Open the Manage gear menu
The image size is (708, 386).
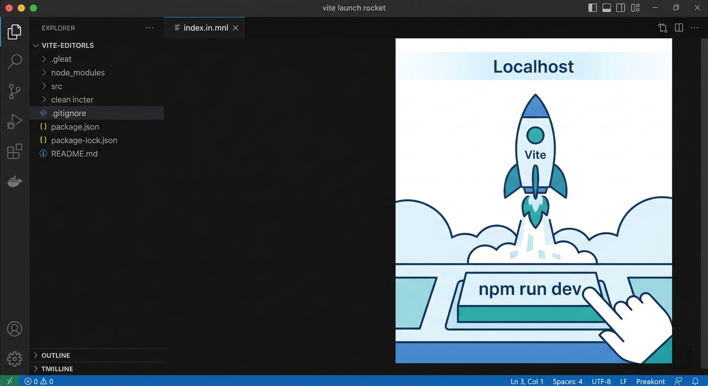[x=15, y=359]
